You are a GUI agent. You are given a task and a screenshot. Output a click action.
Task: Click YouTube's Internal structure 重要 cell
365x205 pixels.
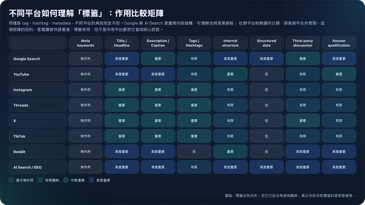tap(230, 74)
